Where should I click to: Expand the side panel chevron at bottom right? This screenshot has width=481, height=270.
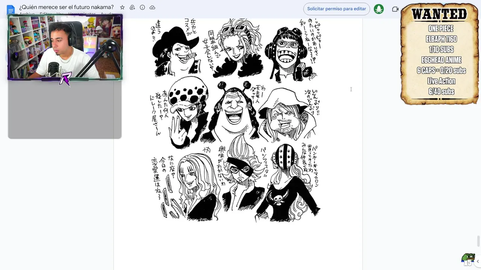tap(478, 261)
